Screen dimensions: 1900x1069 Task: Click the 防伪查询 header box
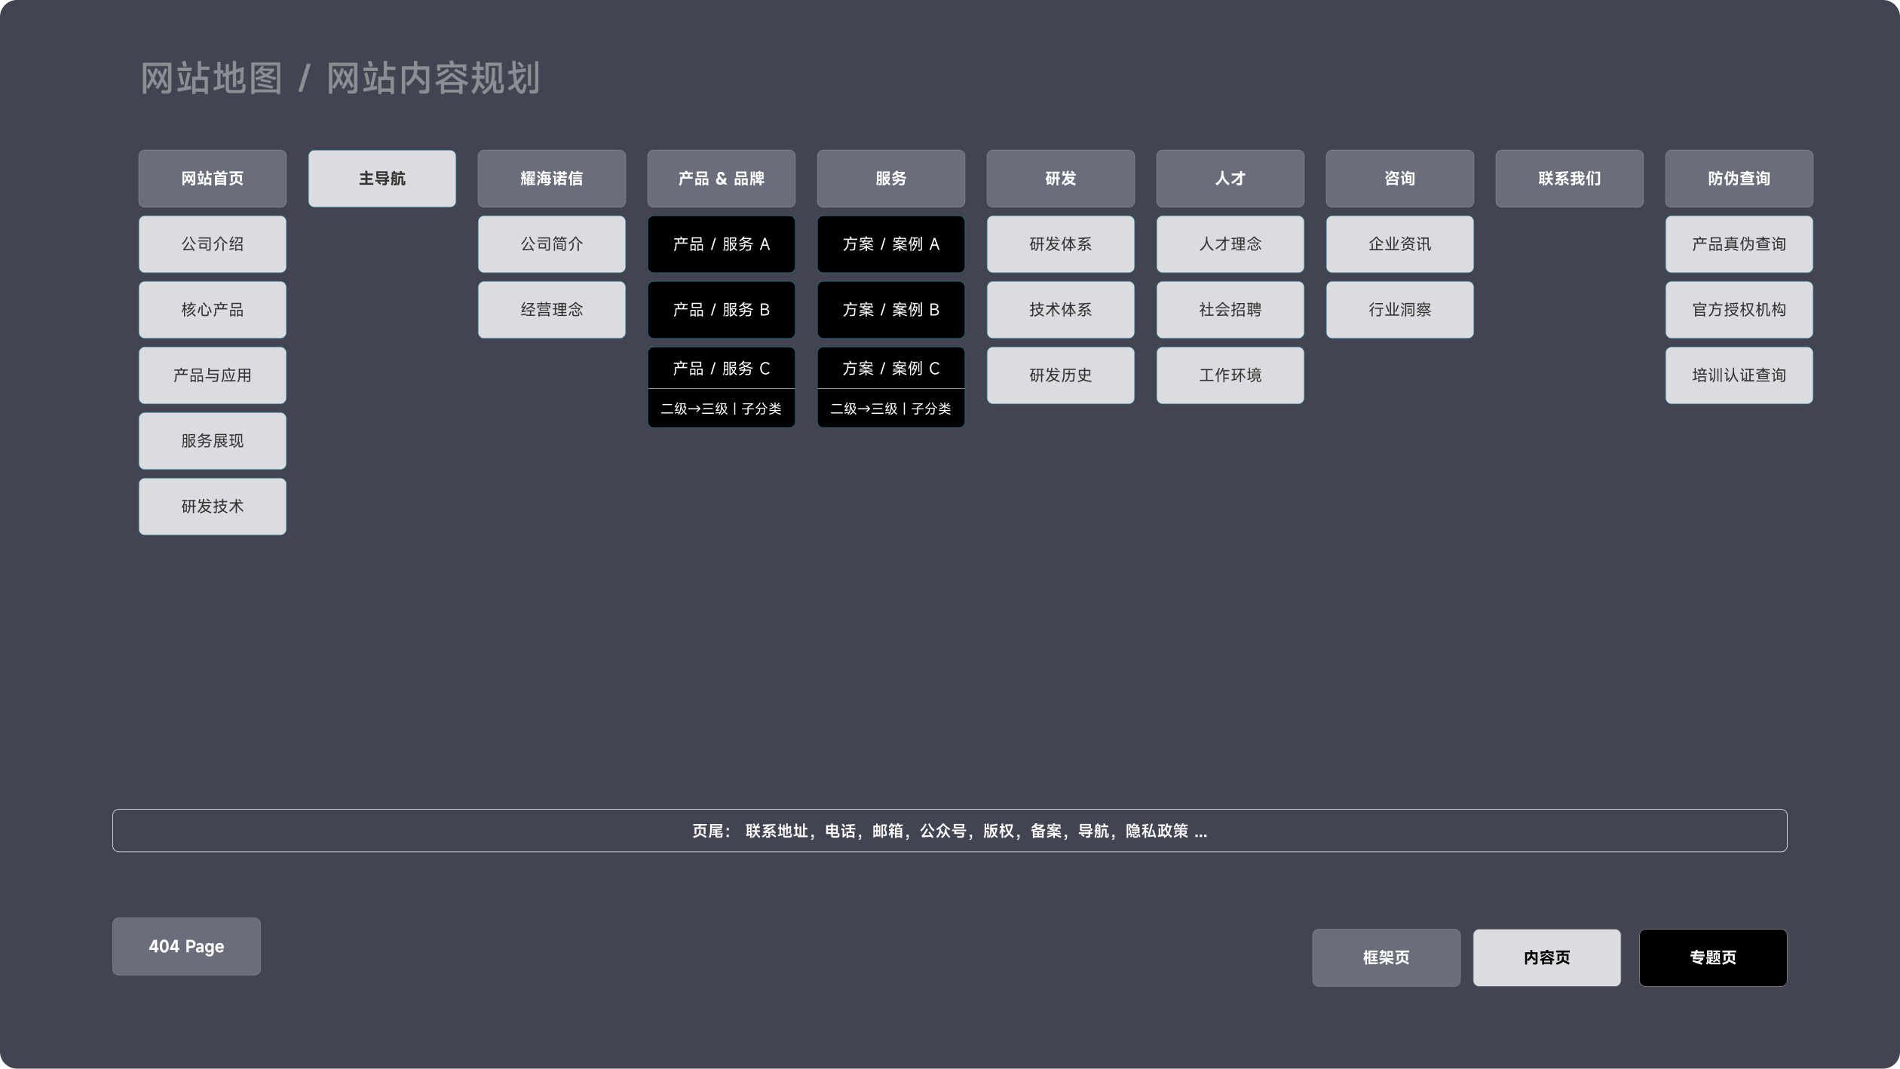coord(1739,179)
